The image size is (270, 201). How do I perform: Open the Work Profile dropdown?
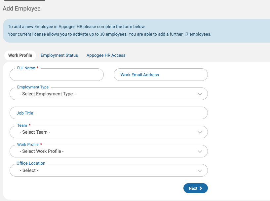pos(108,151)
